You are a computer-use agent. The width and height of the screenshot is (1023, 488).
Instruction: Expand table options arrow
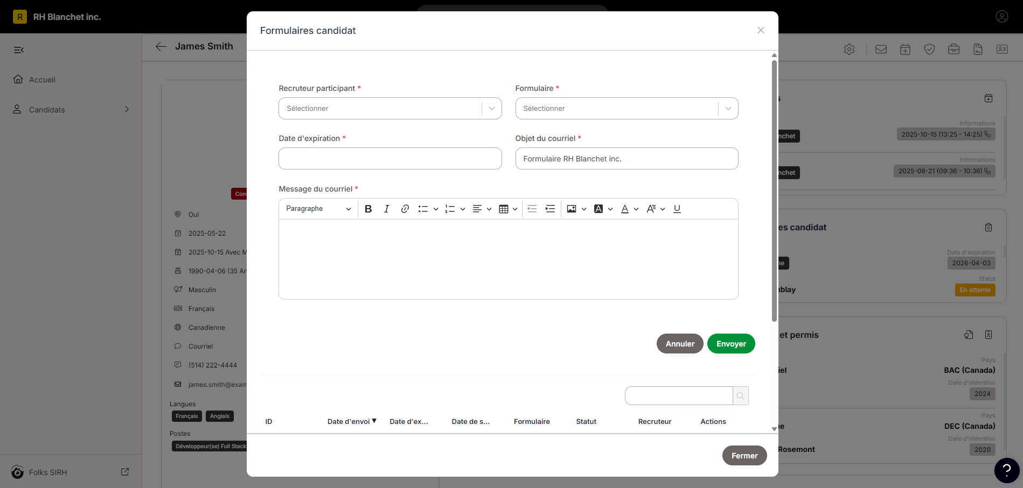[515, 209]
